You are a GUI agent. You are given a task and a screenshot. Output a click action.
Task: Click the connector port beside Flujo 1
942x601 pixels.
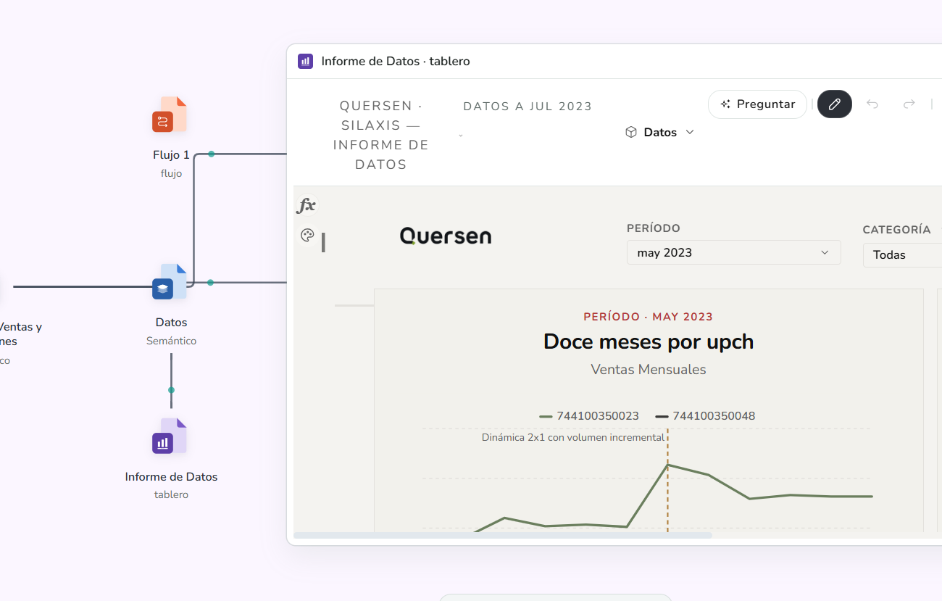tap(211, 154)
